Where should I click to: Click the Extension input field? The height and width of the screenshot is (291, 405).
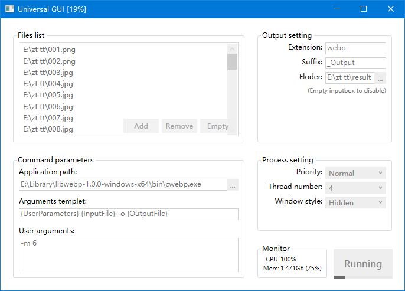coord(355,48)
